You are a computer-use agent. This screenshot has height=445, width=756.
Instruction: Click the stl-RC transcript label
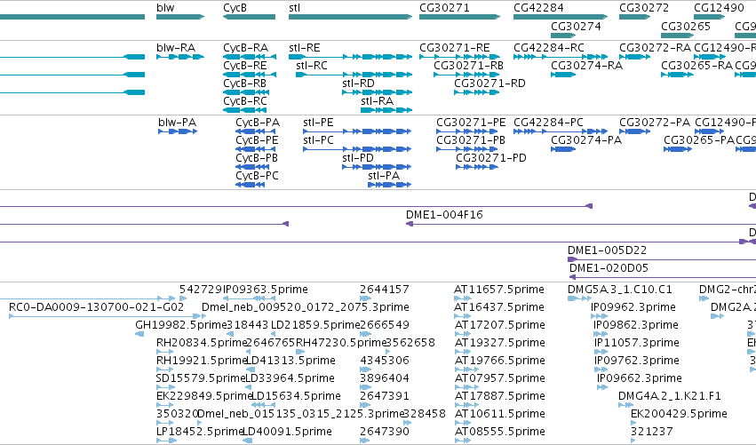click(312, 66)
